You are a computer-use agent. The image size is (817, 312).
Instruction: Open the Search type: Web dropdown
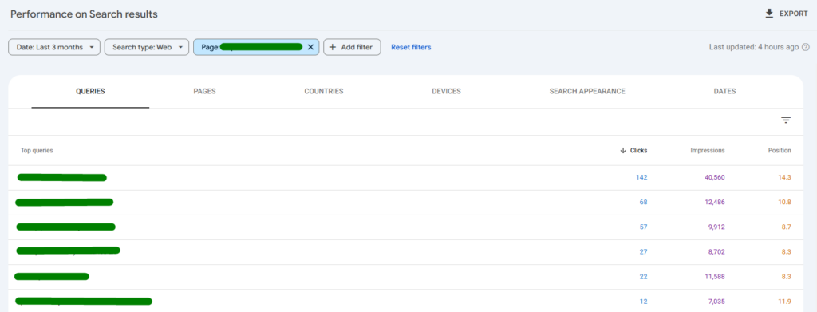pyautogui.click(x=147, y=47)
